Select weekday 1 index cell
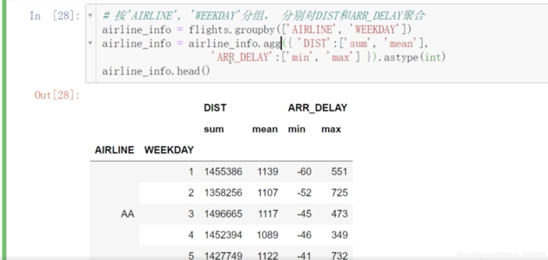This screenshot has width=548, height=260. (x=191, y=171)
